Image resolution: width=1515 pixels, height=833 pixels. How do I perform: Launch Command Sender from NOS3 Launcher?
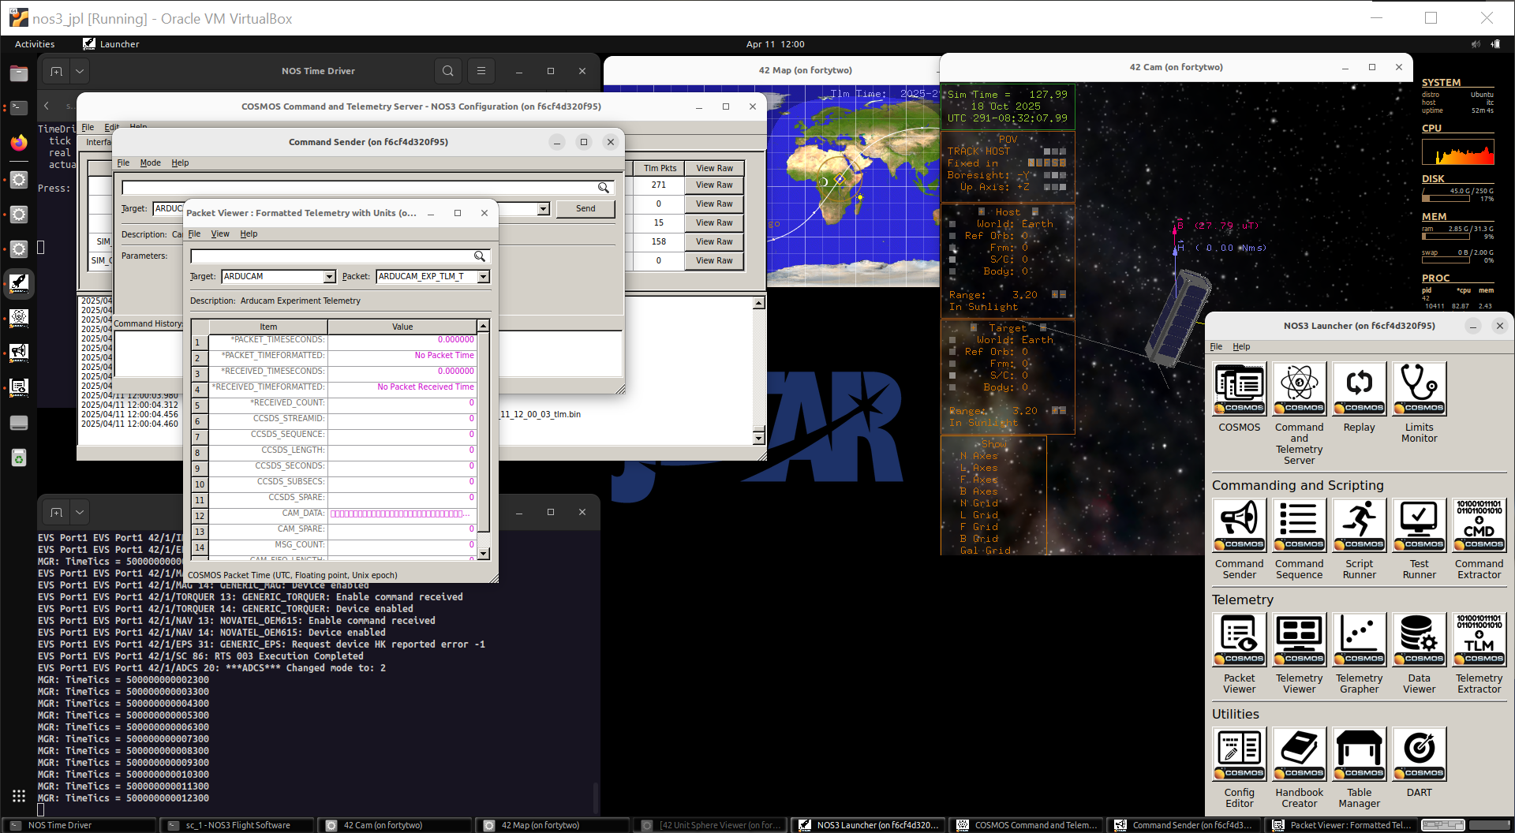(1240, 525)
